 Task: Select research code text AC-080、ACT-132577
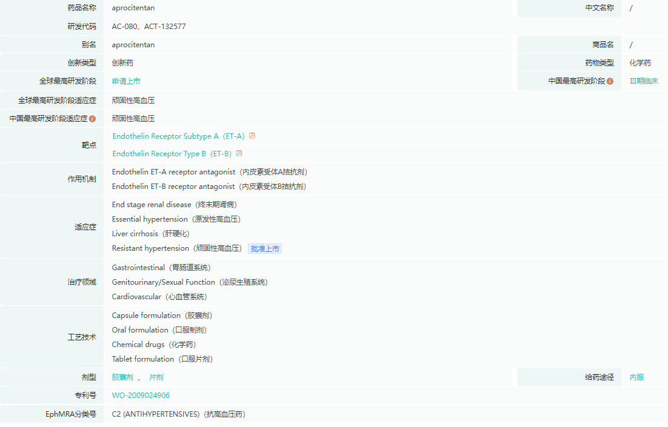pos(149,27)
